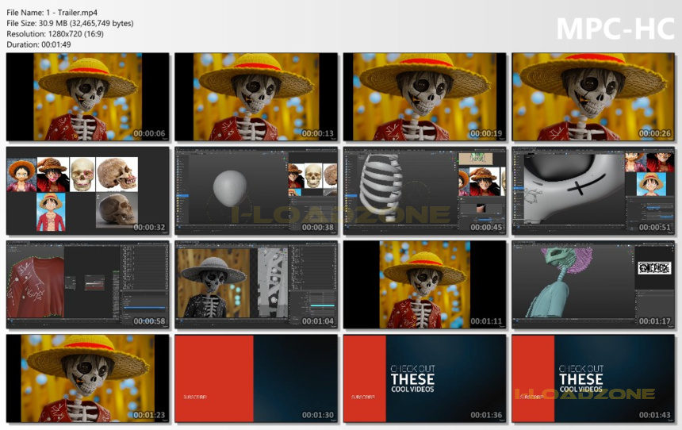Open the reference images frame at 00:00:32
Viewport: 682px width, 430px height.
pos(87,191)
